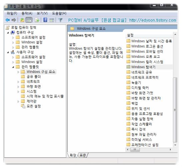Select 프레젠테이션 설정 in list
Screen dimensions: 182x168
(145, 145)
